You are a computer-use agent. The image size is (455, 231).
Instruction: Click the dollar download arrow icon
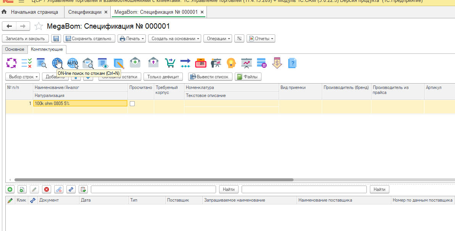pyautogui.click(x=277, y=63)
